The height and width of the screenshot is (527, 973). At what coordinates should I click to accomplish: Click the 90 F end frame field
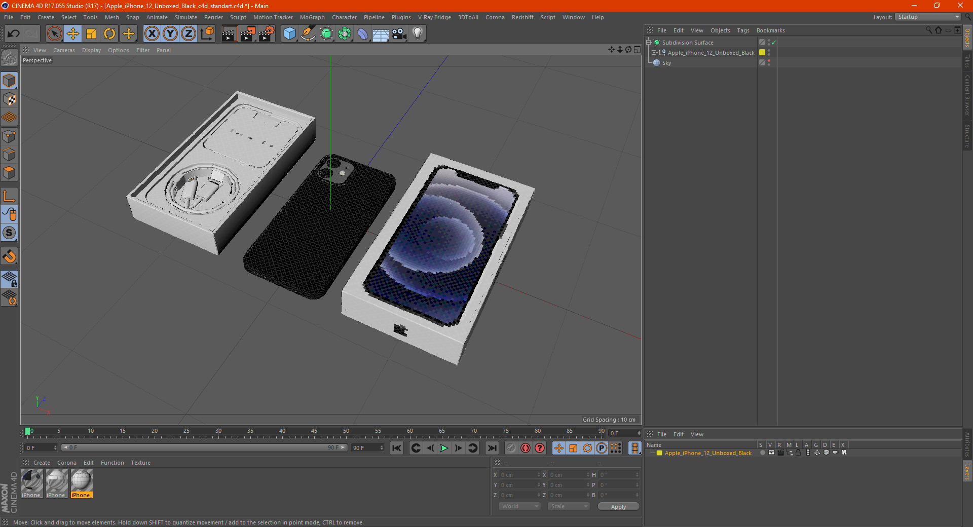(x=368, y=448)
